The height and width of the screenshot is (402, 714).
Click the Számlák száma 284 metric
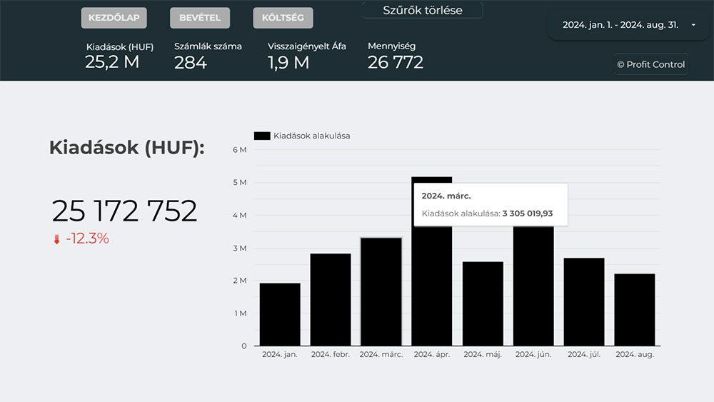click(207, 56)
